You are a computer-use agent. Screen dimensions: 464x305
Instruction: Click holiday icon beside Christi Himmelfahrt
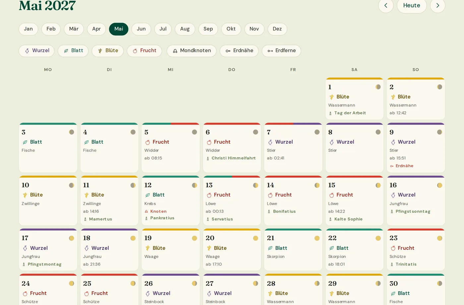208,158
